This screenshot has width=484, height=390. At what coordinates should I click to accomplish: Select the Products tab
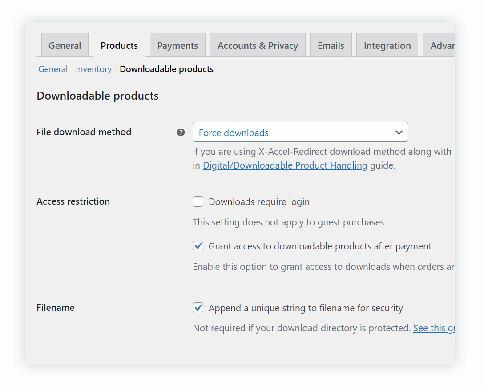click(119, 45)
